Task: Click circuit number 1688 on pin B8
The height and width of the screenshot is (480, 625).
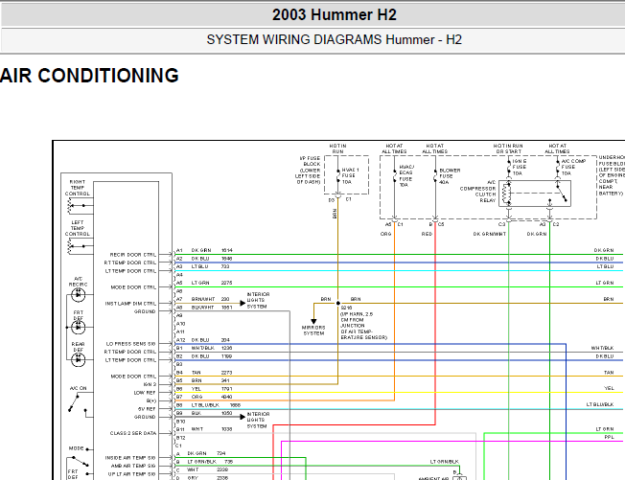Action: tap(235, 405)
